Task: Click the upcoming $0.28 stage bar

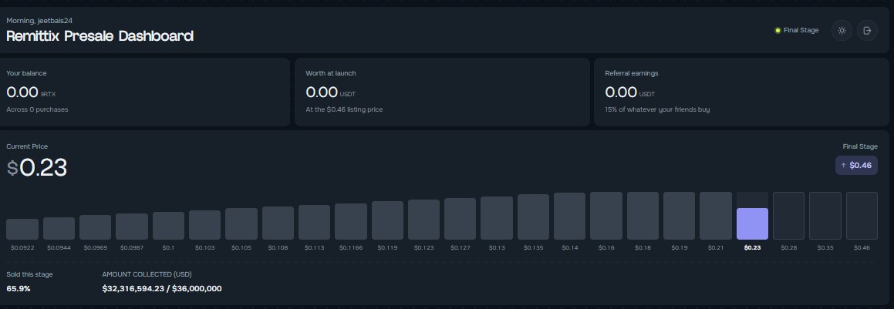Action: (788, 216)
